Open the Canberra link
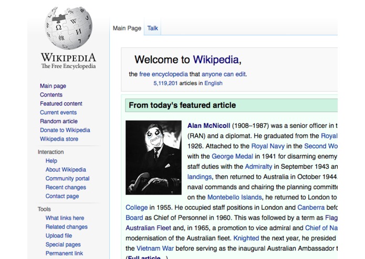Screen dimensions: 365x259 click(311, 208)
